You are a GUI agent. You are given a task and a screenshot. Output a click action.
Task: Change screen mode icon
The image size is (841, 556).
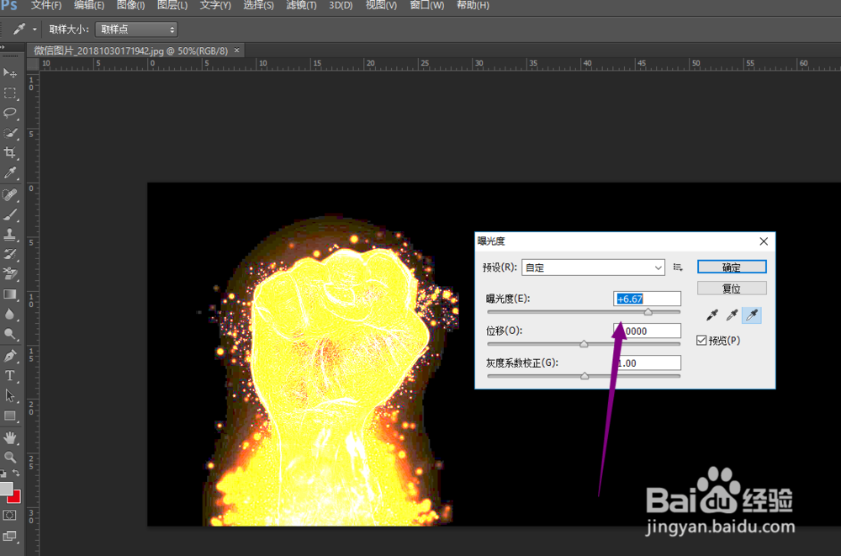[x=9, y=536]
